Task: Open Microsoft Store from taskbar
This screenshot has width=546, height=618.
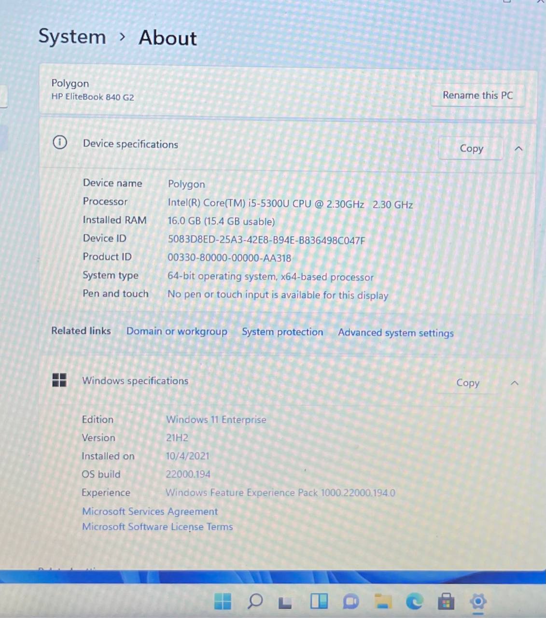Action: (x=446, y=601)
